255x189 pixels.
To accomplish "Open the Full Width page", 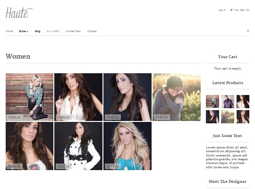I will coord(53,31).
